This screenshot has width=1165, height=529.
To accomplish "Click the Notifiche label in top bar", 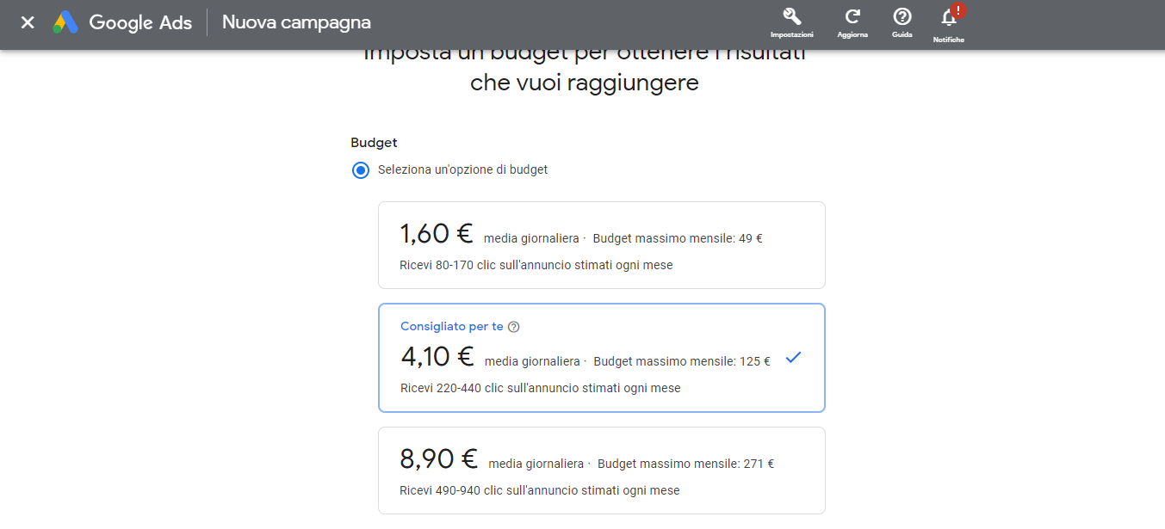I will click(948, 40).
